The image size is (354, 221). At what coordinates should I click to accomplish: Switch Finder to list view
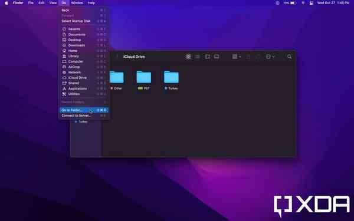click(198, 57)
